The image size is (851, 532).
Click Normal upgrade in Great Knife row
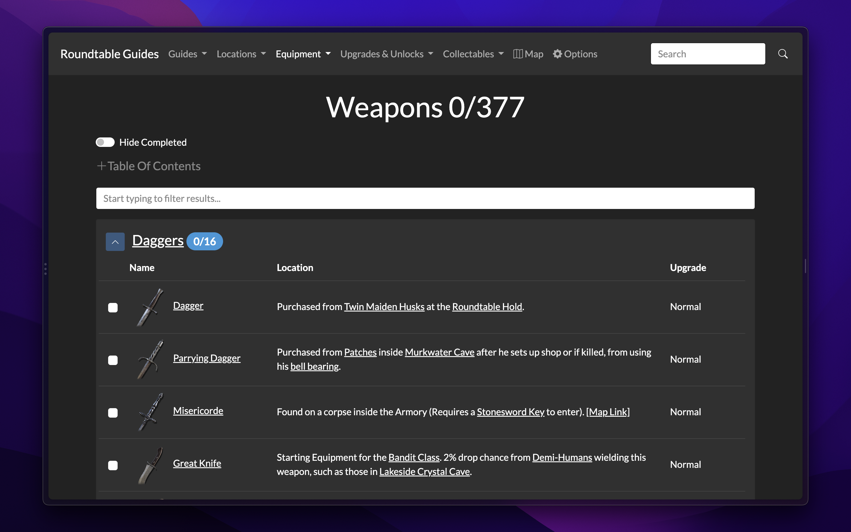point(685,464)
